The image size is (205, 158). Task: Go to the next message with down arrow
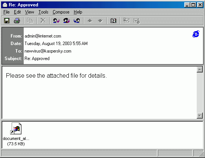coord(100,21)
